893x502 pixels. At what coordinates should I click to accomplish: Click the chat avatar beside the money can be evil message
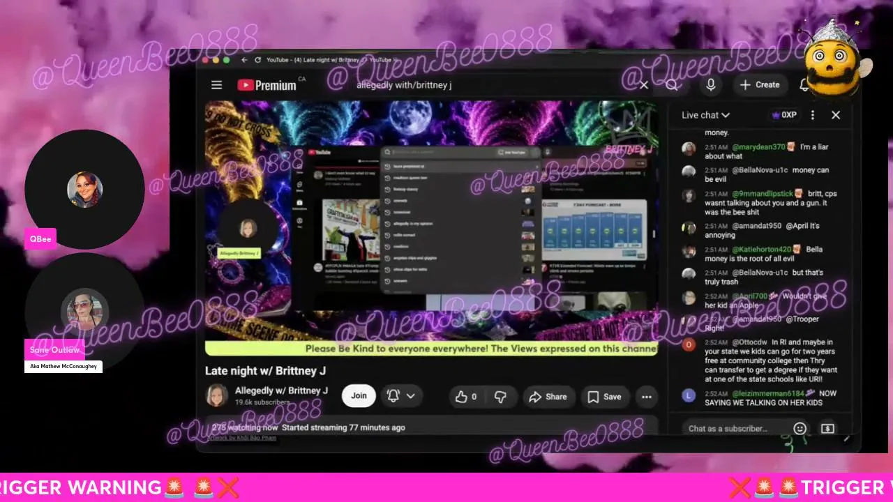pos(689,172)
